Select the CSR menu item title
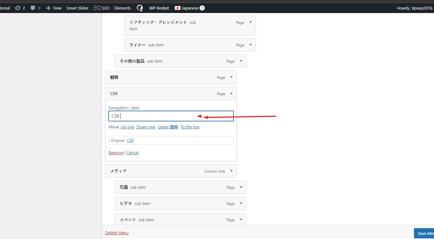Viewport: 434px width, 239px height. [x=114, y=94]
